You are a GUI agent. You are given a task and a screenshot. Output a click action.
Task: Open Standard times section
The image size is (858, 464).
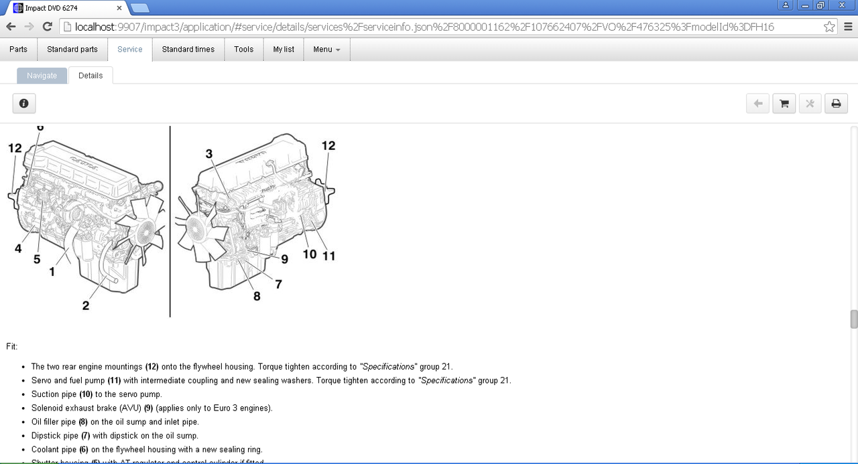click(188, 50)
